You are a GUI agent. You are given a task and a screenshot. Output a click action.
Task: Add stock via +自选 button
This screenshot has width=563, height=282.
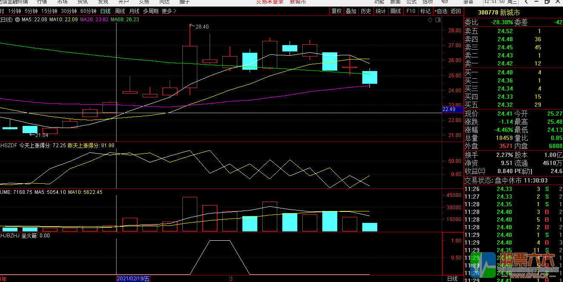pos(441,11)
